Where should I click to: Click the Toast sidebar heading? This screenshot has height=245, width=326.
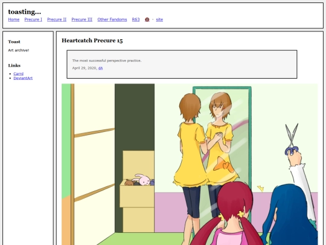pos(14,42)
